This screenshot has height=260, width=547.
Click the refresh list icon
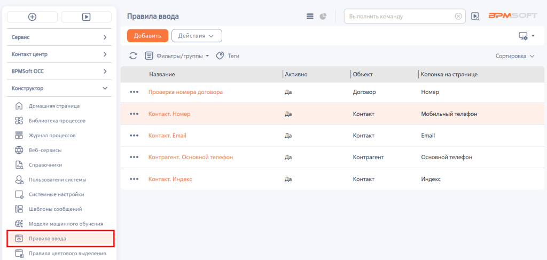click(x=133, y=56)
